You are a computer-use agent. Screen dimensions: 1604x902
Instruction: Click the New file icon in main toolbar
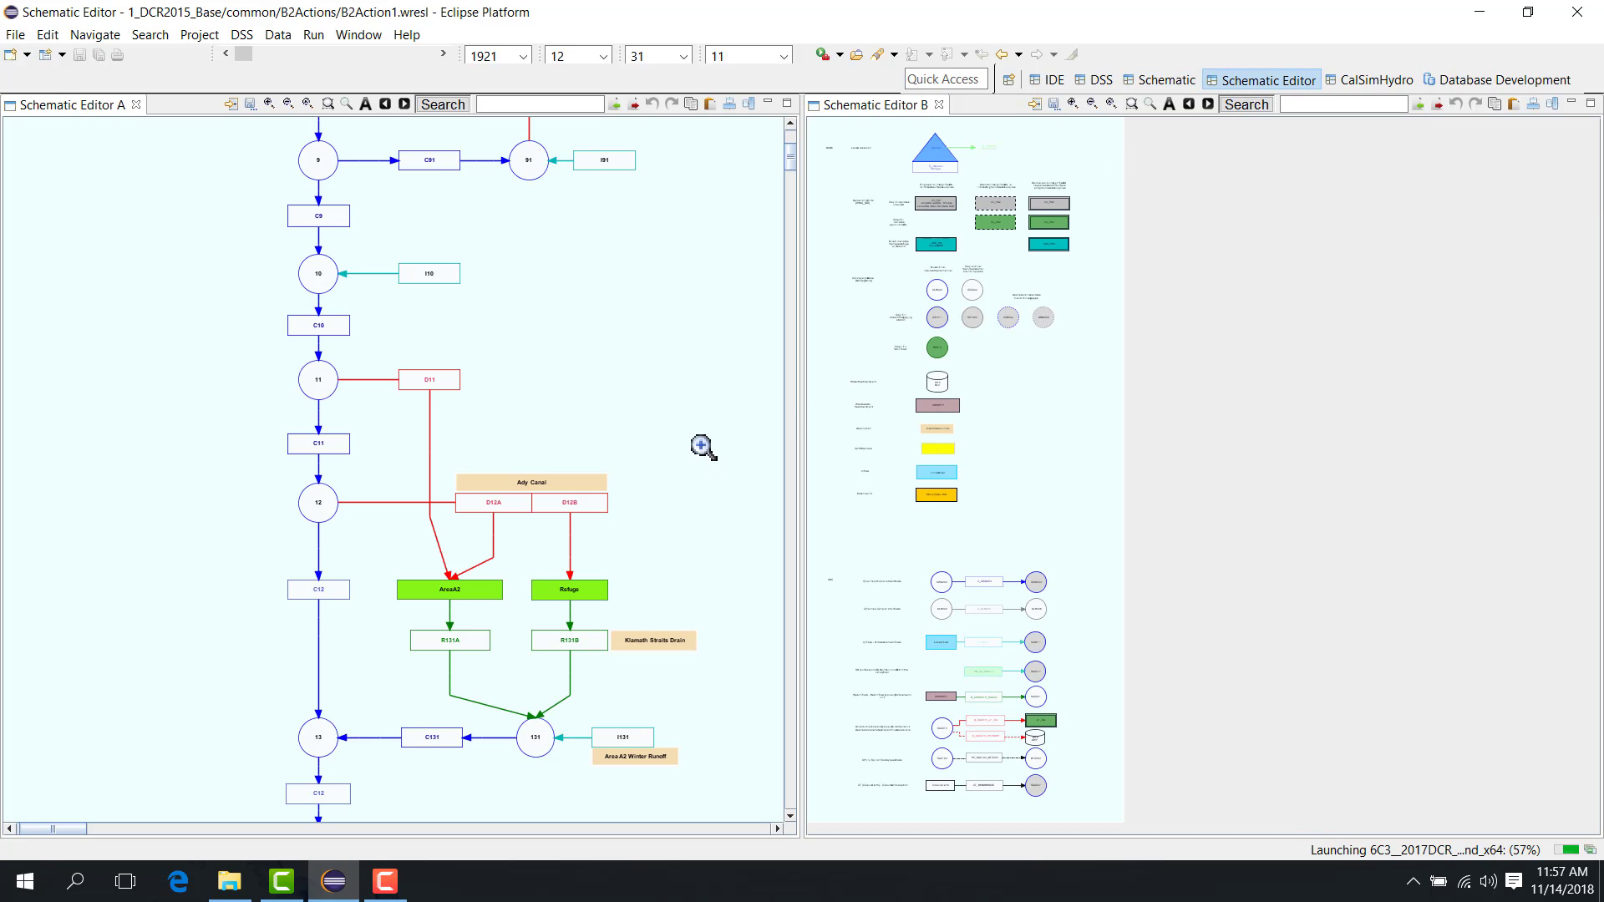11,55
